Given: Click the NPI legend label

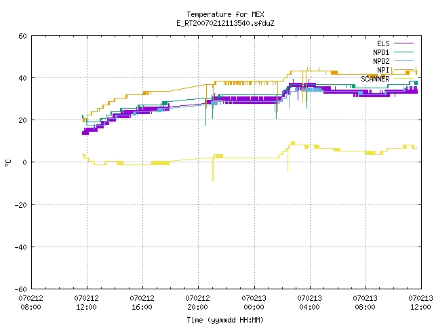Looking at the screenshot, I should (383, 70).
